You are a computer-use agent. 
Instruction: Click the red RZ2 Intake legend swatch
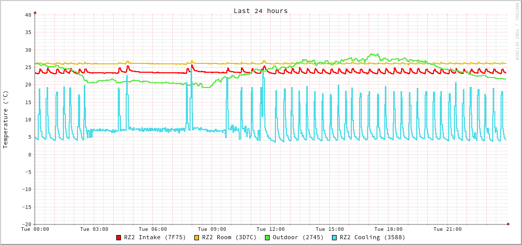(118, 238)
